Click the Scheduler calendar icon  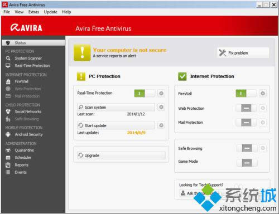coord(8,158)
